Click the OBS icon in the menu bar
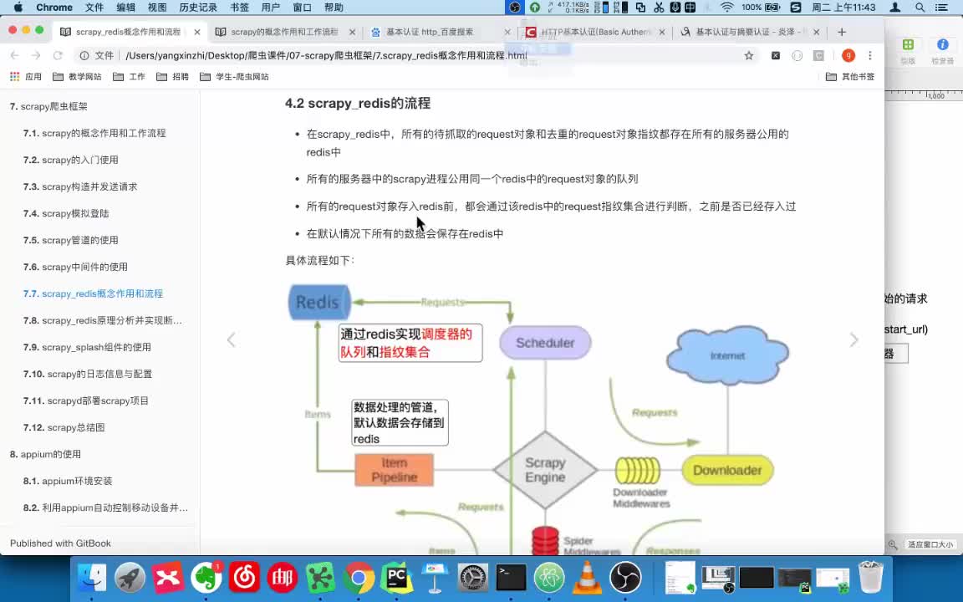The image size is (963, 602). pyautogui.click(x=515, y=8)
